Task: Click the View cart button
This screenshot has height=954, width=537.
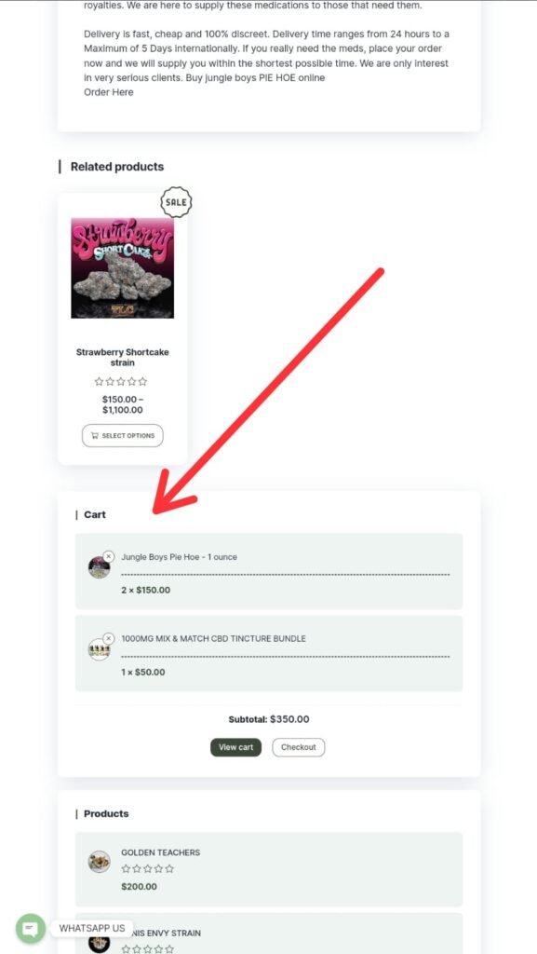Action: click(x=235, y=747)
